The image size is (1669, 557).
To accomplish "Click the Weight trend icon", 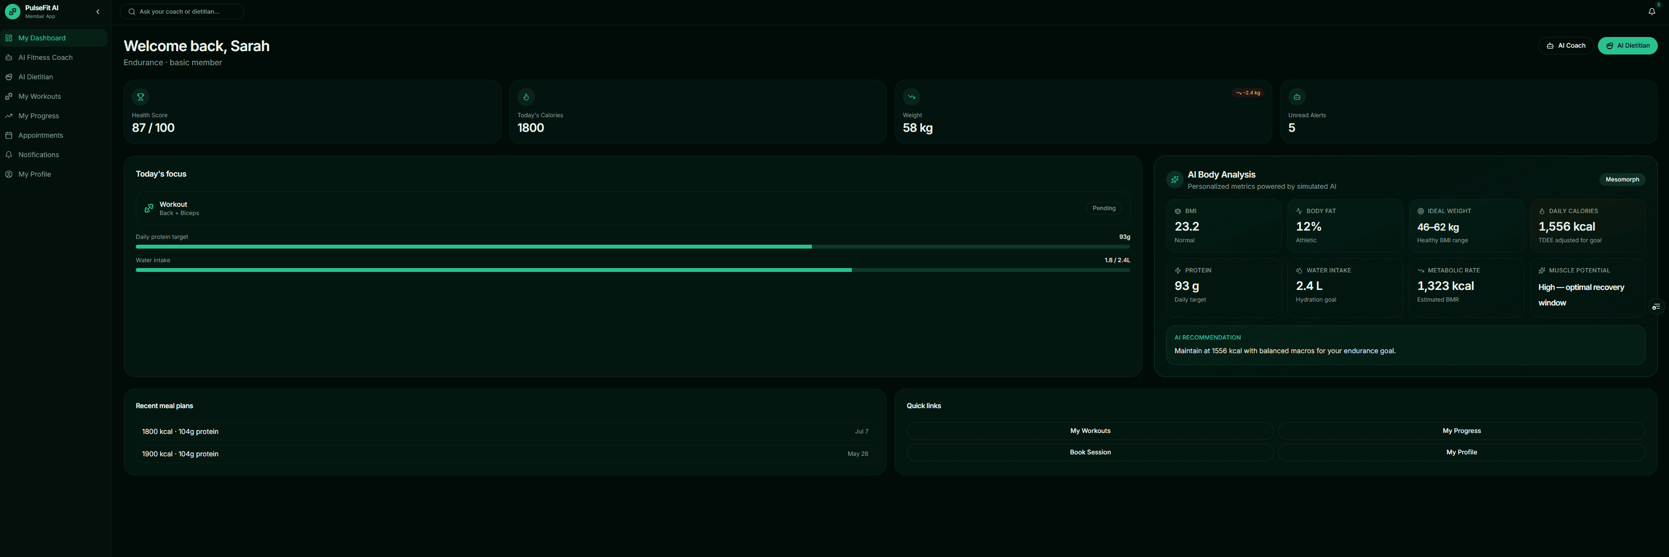I will (x=912, y=97).
